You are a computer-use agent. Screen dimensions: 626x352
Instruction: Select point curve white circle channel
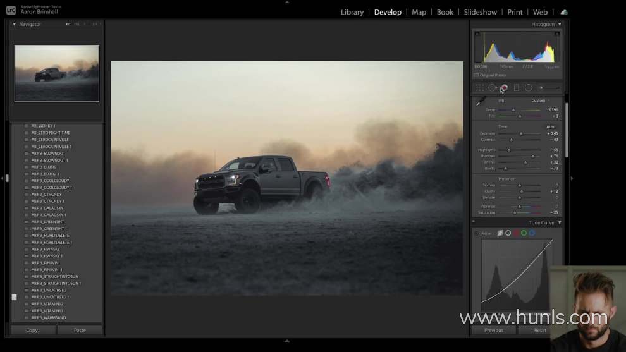(508, 233)
